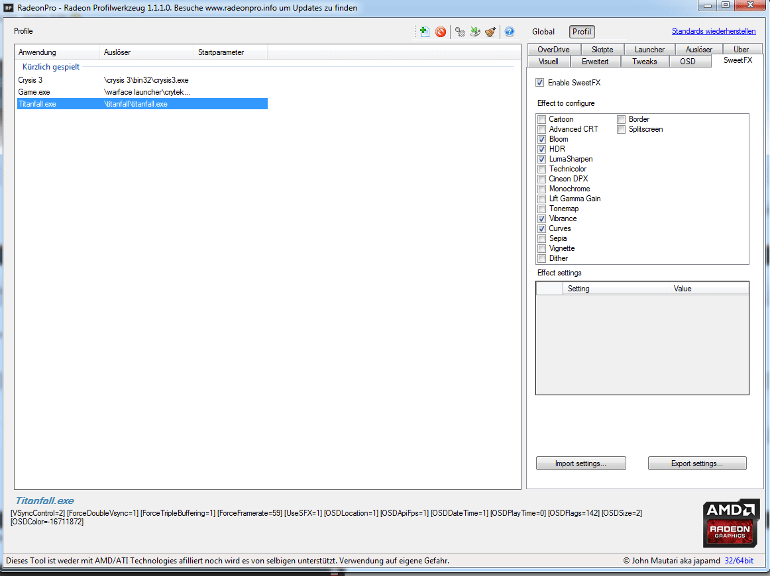Sort by the Auslöser column header
Viewport: 770px width, 576px height.
(147, 52)
